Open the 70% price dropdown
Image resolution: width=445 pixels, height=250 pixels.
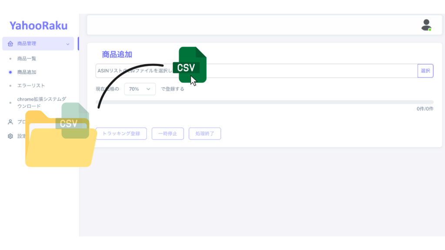(140, 89)
